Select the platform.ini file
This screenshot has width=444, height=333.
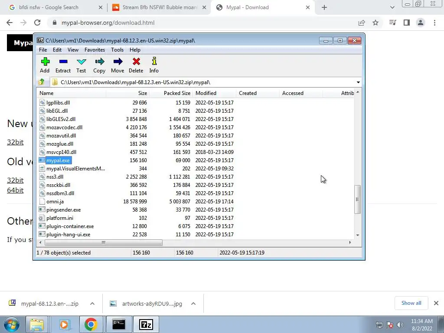coord(60,218)
